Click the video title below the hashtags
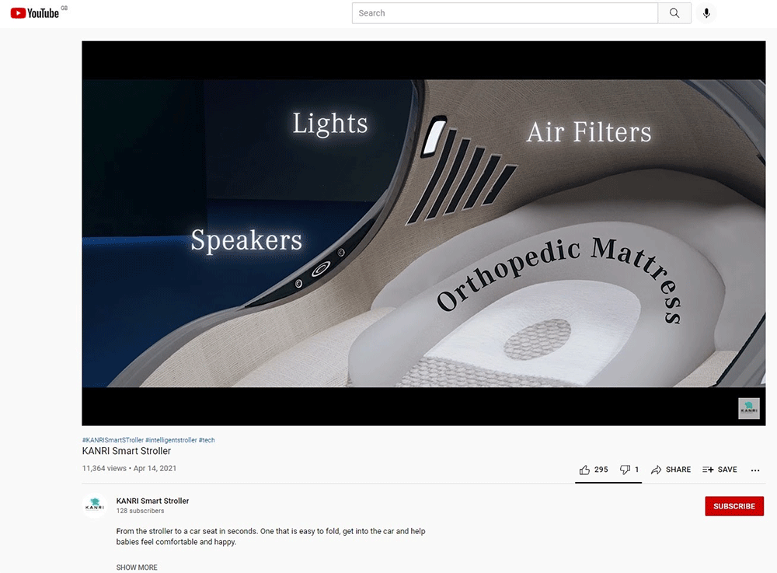Viewport: 777px width, 573px height. point(127,451)
